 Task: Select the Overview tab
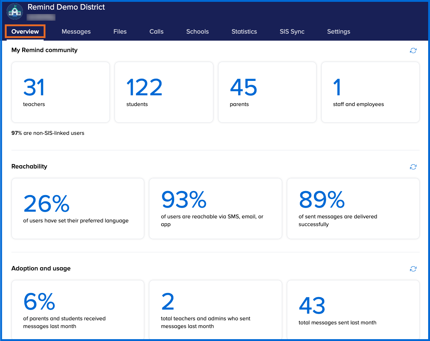[25, 31]
